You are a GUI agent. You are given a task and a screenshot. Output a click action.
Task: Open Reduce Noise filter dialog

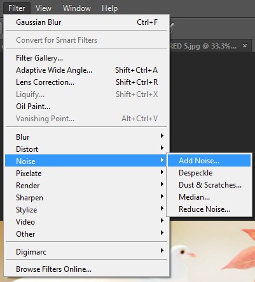click(209, 209)
